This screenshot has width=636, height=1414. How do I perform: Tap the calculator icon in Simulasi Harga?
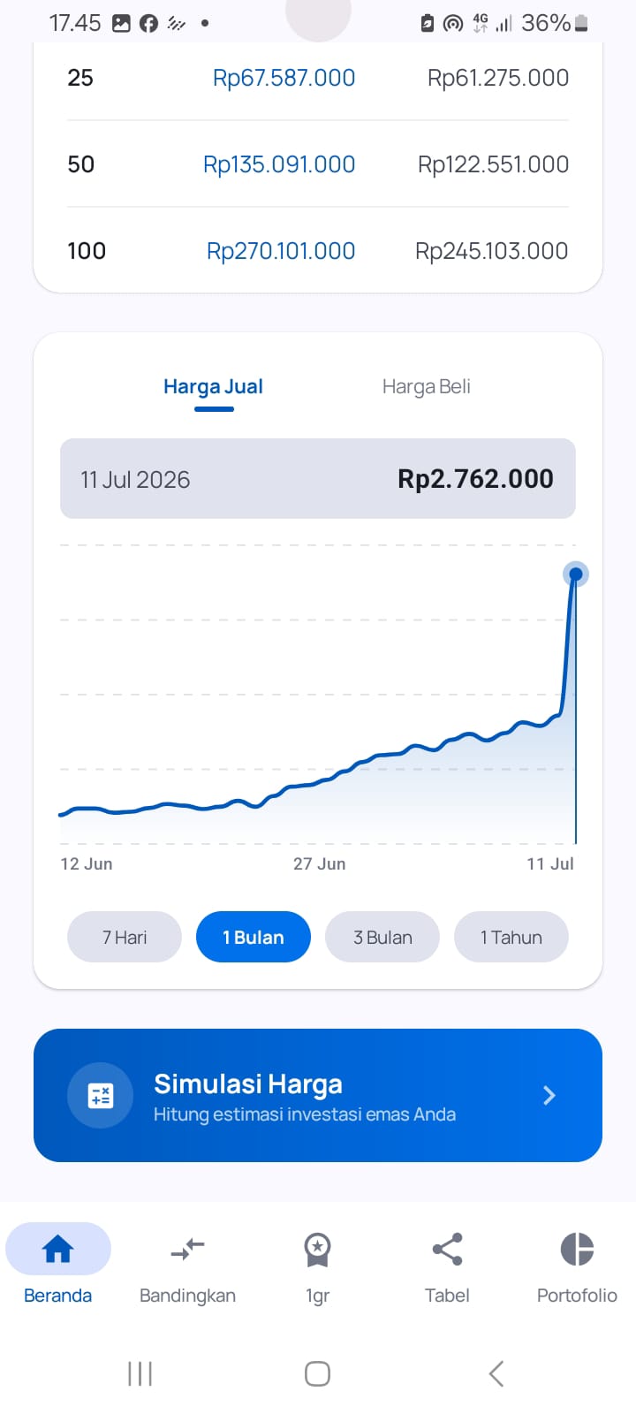[x=101, y=1096]
